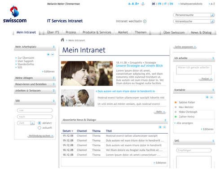This screenshot has height=170, width=219.
Task: Open Zur Übersicht link
Action: point(26,58)
